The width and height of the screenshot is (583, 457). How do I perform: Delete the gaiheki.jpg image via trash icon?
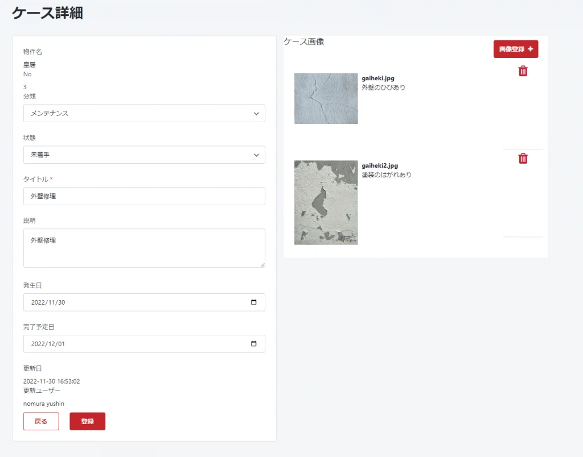[x=523, y=71]
